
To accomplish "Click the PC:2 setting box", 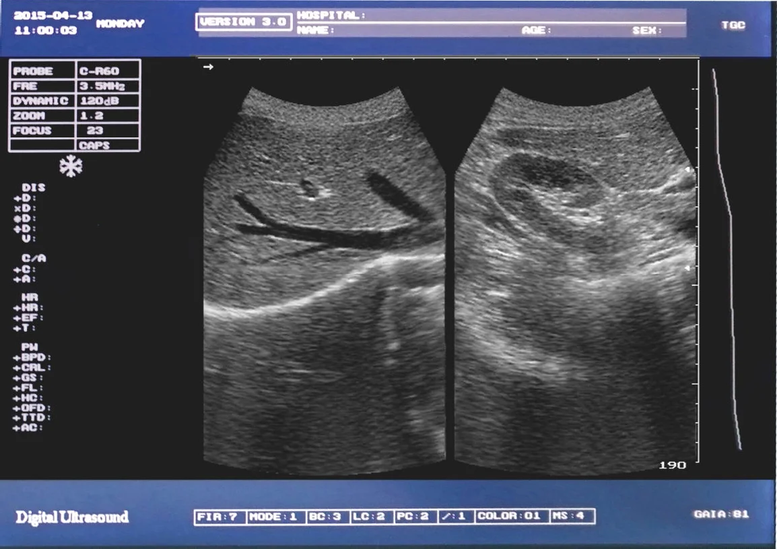I will [x=415, y=516].
